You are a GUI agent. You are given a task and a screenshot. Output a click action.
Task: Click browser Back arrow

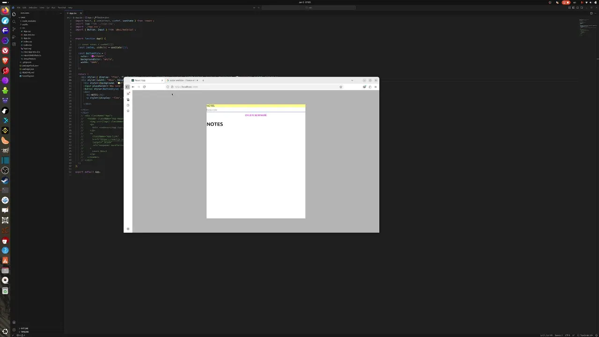(133, 87)
